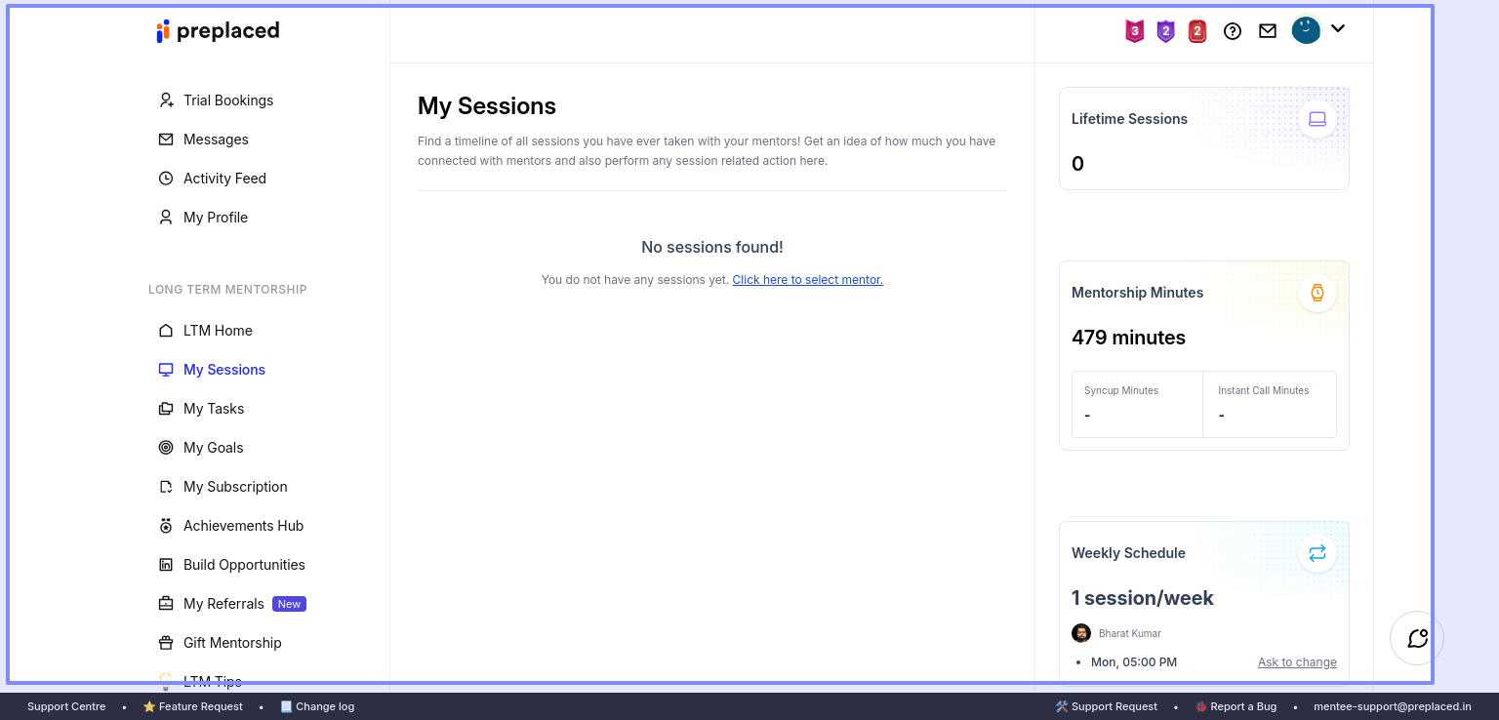Click the 'Click here to select mentor' link
The image size is (1499, 720).
[x=807, y=280]
